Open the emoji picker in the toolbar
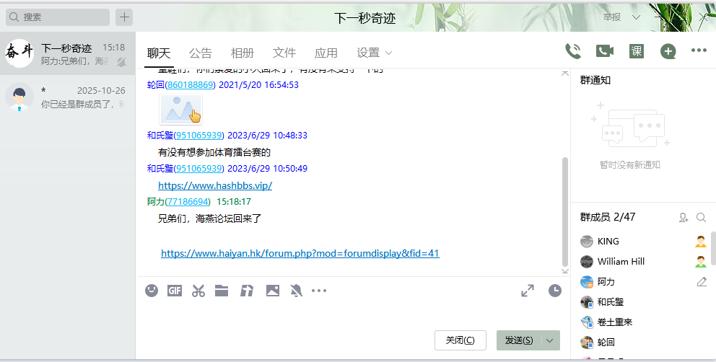Image resolution: width=716 pixels, height=362 pixels. click(151, 291)
